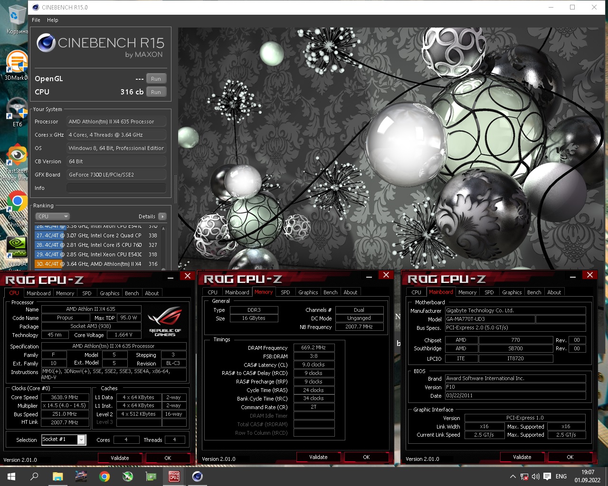This screenshot has height=486, width=608.
Task: Open taskbar search magnifier
Action: click(34, 477)
